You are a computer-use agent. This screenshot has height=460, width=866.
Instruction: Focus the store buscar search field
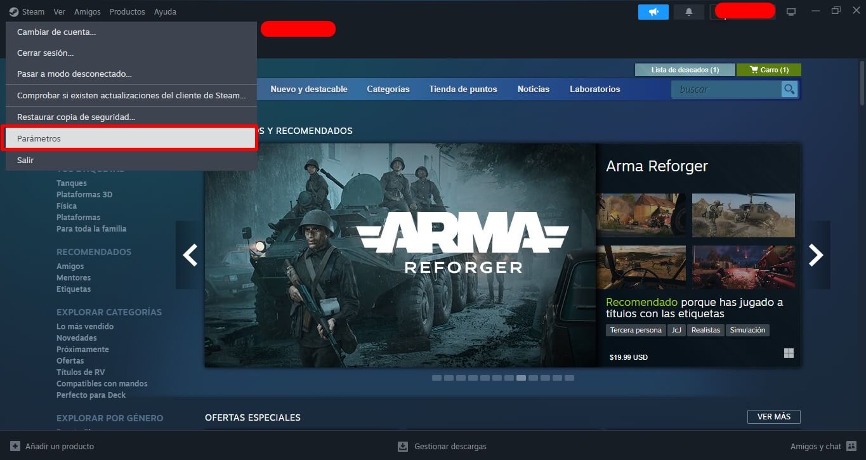[x=726, y=89]
